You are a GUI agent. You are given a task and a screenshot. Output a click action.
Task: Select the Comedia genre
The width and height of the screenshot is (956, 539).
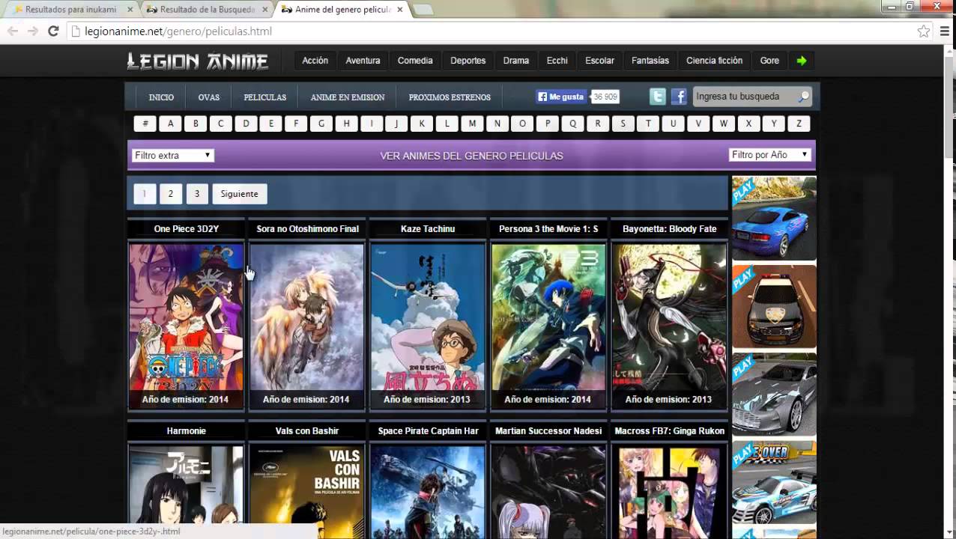point(415,61)
